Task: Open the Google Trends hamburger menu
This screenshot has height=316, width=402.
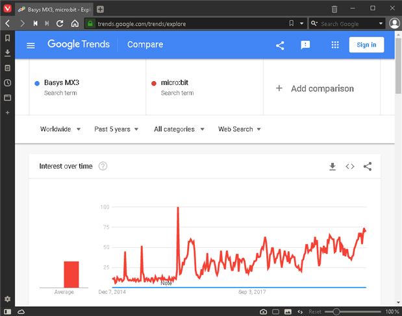Action: pyautogui.click(x=31, y=45)
